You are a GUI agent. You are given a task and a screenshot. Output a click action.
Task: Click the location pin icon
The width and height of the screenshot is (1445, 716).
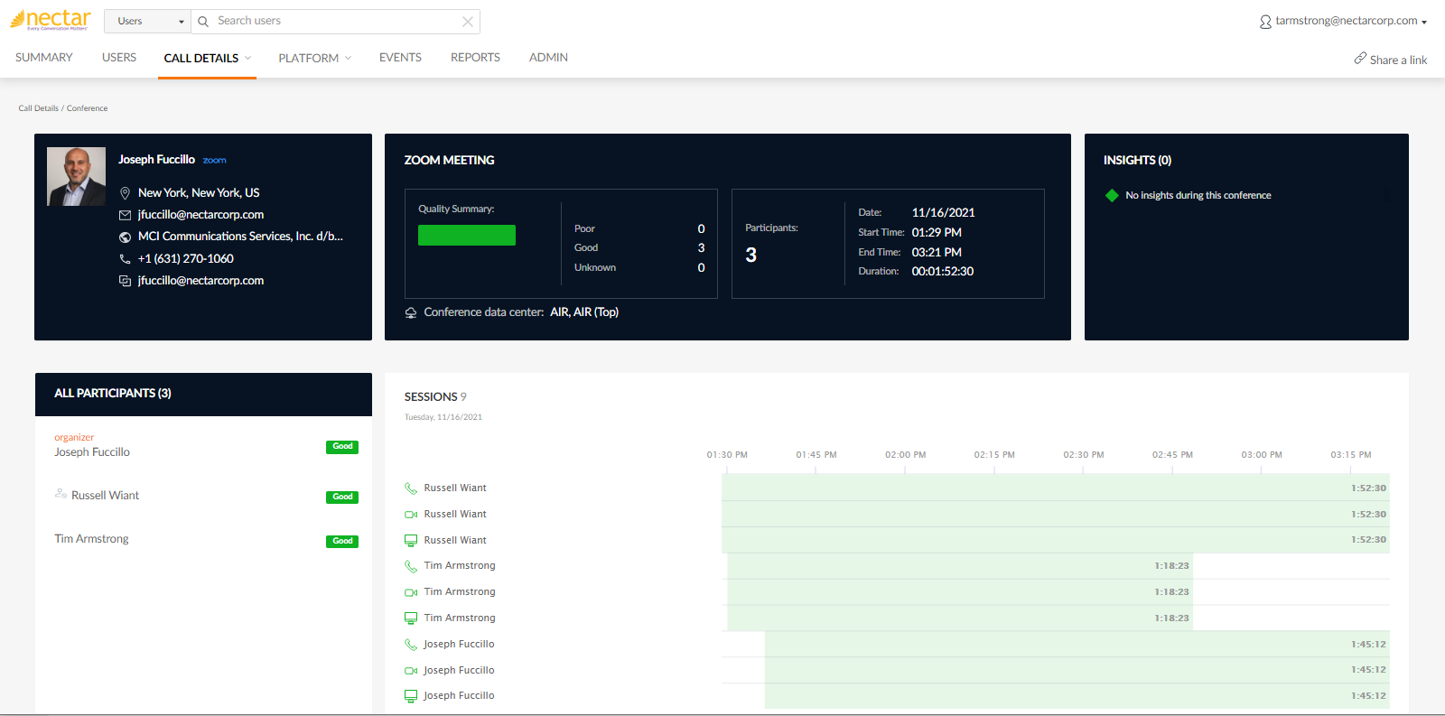pyautogui.click(x=125, y=193)
